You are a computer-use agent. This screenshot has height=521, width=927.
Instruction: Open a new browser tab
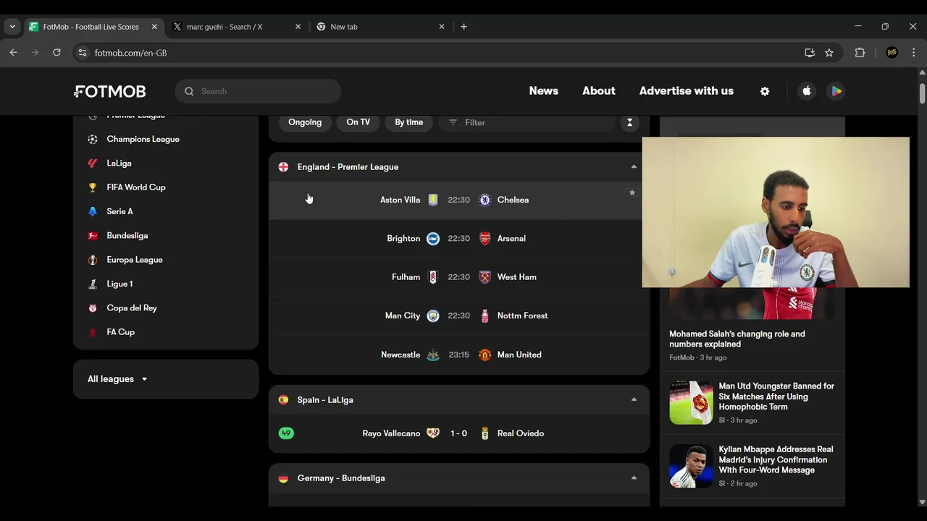(463, 27)
